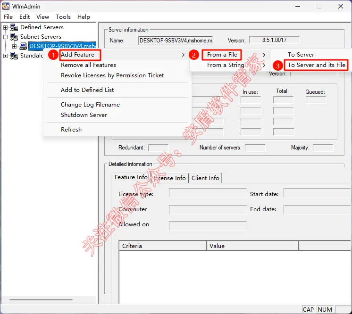Click the Start date field
Viewport: 352px width, 314px height.
pos(318,193)
